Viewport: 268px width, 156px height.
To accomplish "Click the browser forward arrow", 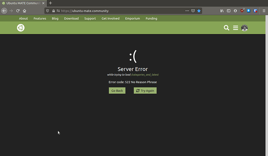I will point(11,11).
